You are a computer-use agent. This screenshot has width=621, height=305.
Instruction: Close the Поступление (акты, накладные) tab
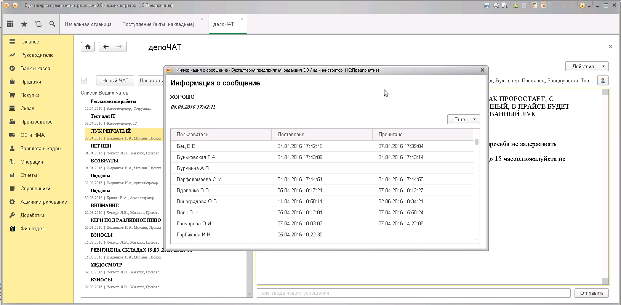(x=202, y=19)
